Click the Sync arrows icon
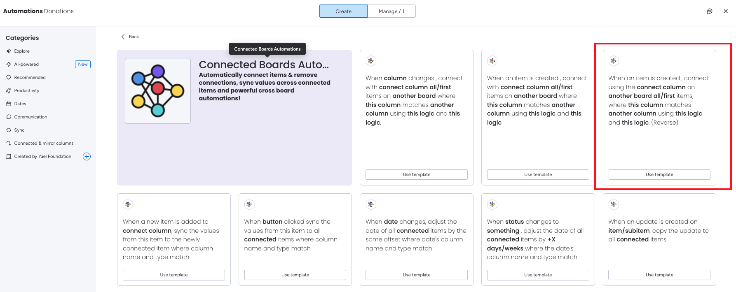736x292 pixels. pyautogui.click(x=9, y=130)
